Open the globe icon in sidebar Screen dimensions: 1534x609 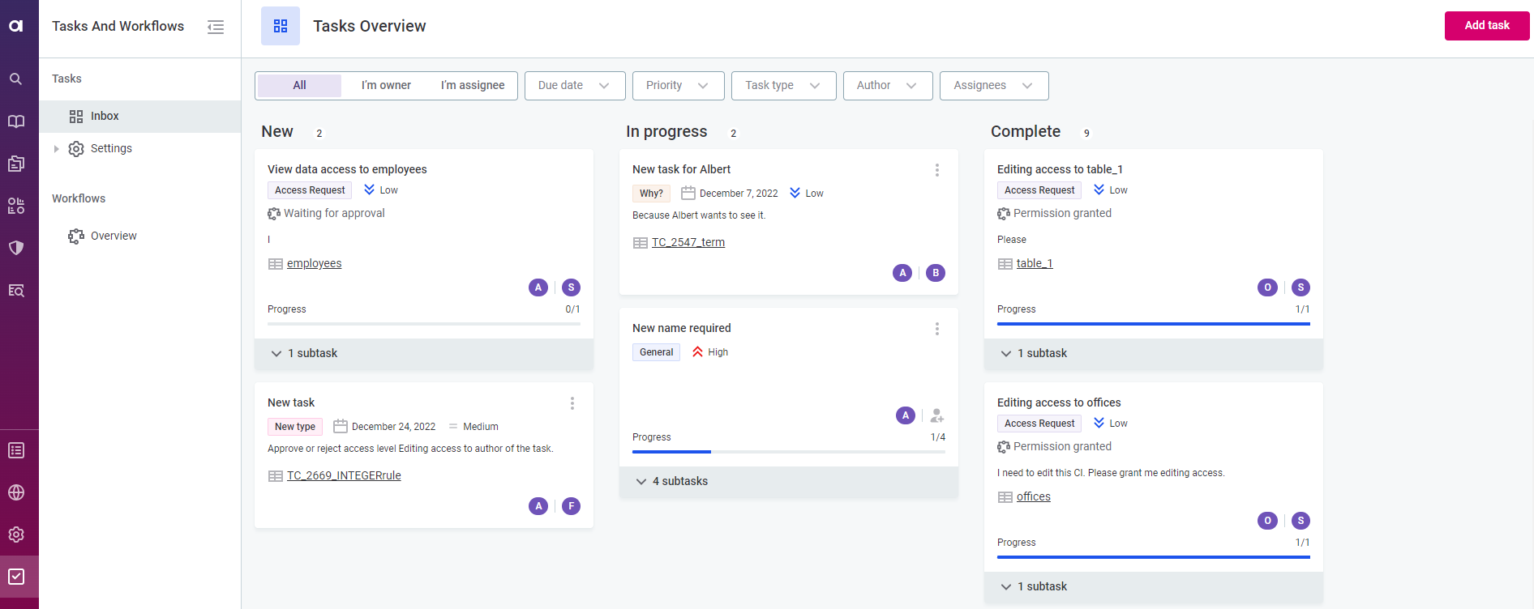(x=16, y=492)
